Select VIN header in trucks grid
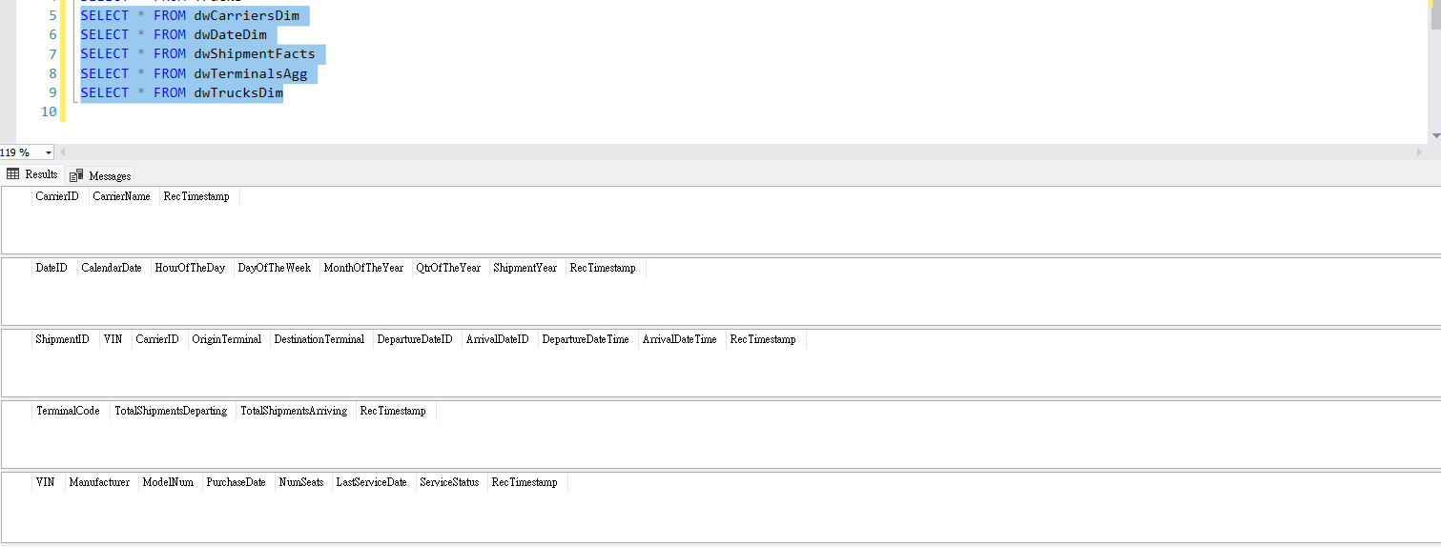 pyautogui.click(x=47, y=482)
